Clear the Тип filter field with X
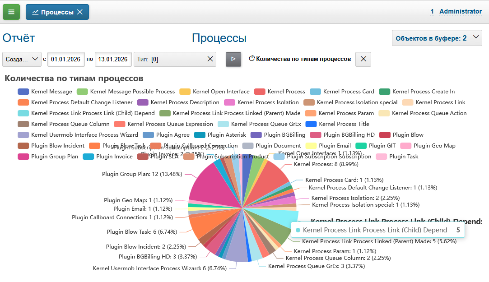This screenshot has width=489, height=282. coord(210,59)
